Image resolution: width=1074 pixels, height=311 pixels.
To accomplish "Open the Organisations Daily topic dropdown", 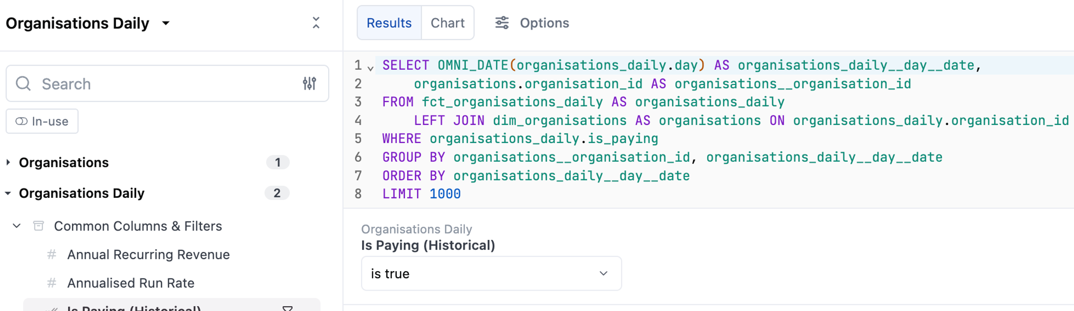I will tap(166, 23).
